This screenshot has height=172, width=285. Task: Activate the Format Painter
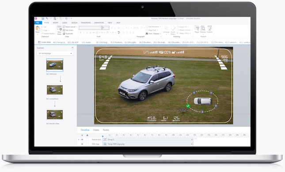click(x=48, y=34)
